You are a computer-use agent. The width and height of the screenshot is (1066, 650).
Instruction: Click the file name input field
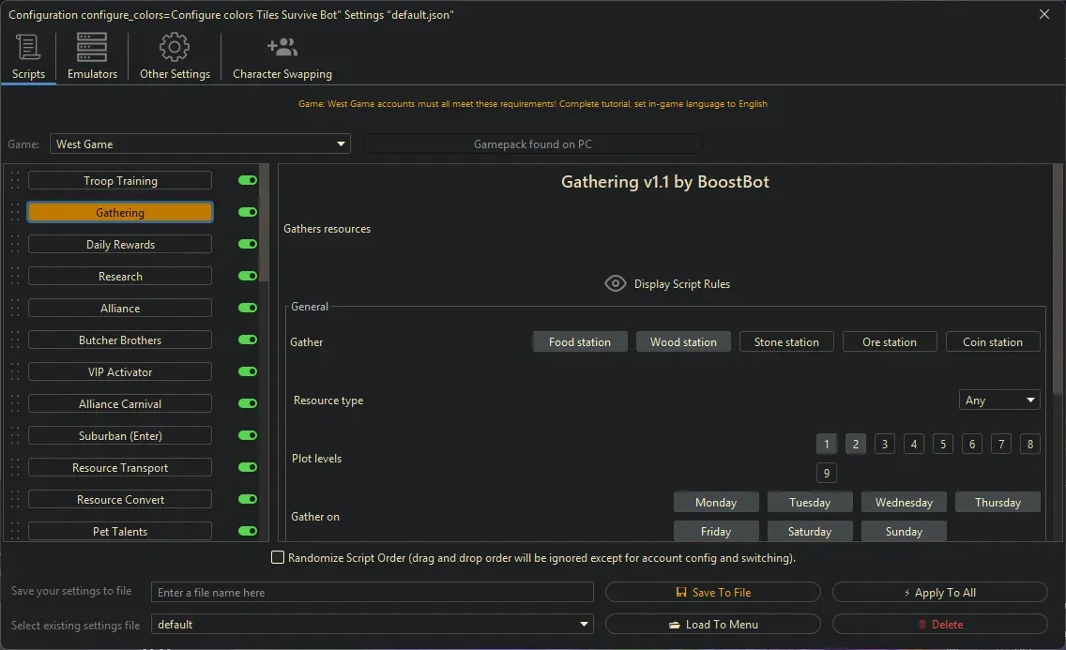click(x=373, y=593)
